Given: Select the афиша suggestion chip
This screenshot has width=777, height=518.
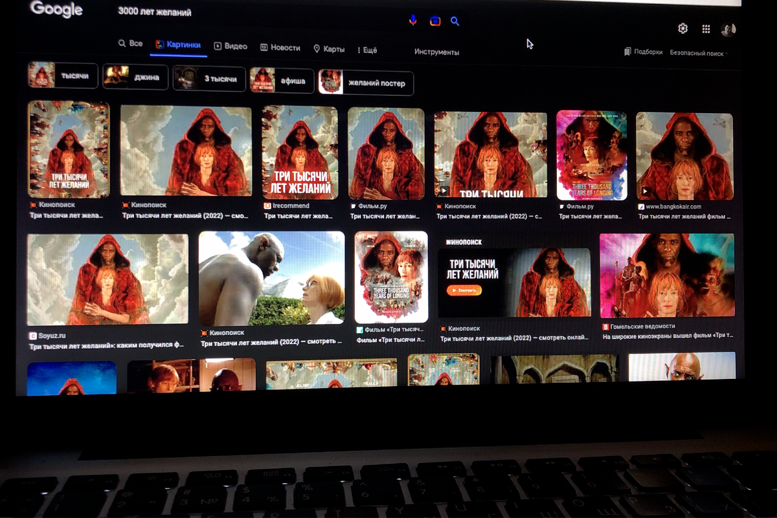Looking at the screenshot, I should (282, 81).
